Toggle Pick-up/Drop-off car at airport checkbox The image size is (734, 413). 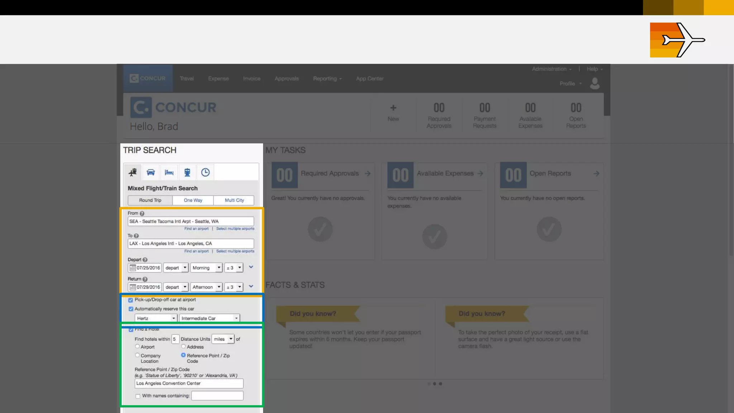click(130, 300)
